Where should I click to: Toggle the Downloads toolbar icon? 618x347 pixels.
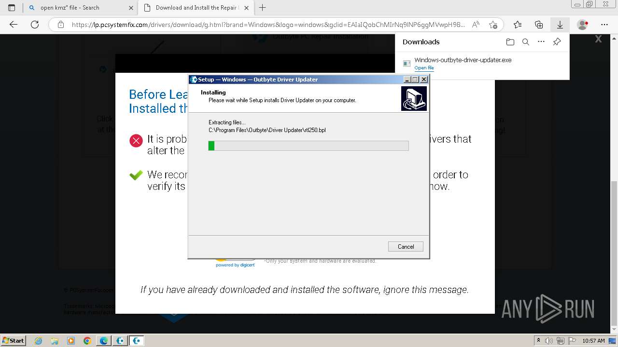click(x=560, y=25)
